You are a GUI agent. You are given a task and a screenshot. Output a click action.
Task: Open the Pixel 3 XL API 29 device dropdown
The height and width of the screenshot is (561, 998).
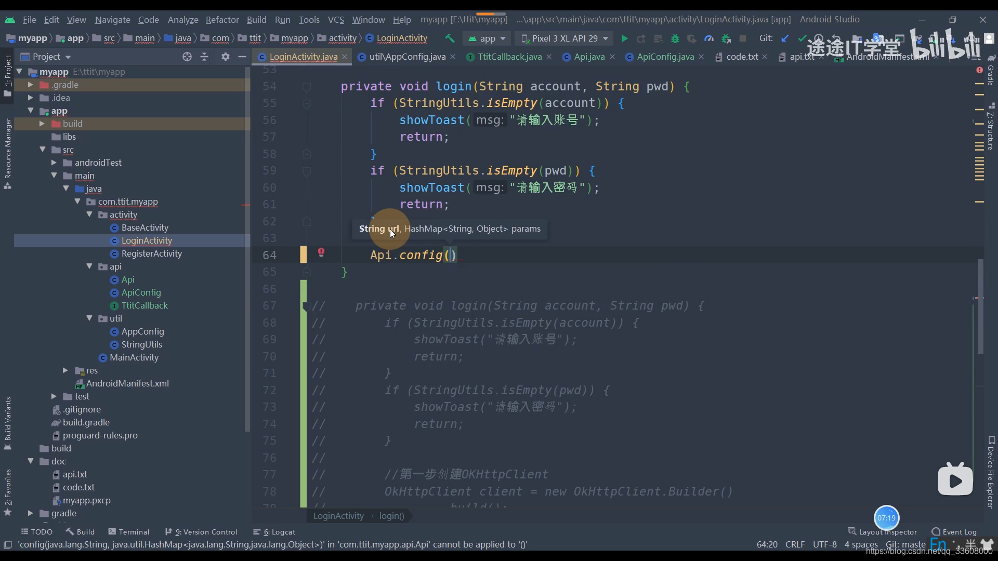click(565, 38)
